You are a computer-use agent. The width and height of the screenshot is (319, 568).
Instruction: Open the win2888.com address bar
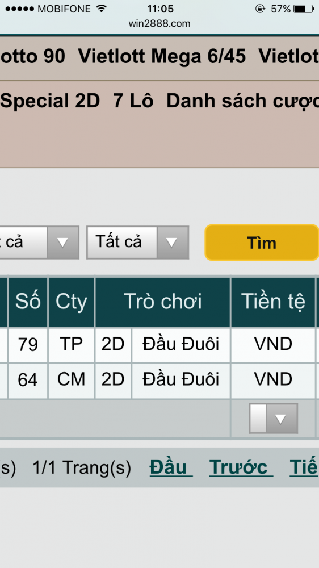point(159,23)
